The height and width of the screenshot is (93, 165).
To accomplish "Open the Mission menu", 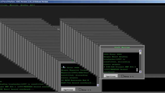I will coord(14,5).
